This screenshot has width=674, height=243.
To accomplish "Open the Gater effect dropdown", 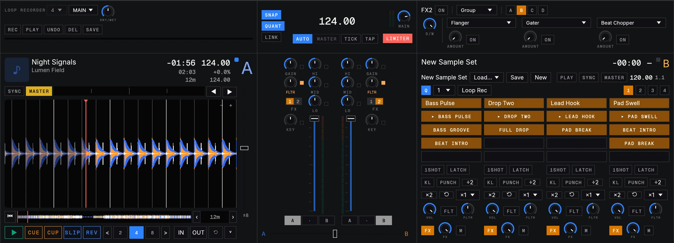I will [556, 23].
